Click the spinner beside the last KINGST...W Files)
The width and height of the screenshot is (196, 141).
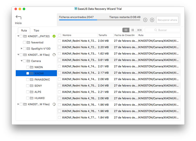pos(54,104)
